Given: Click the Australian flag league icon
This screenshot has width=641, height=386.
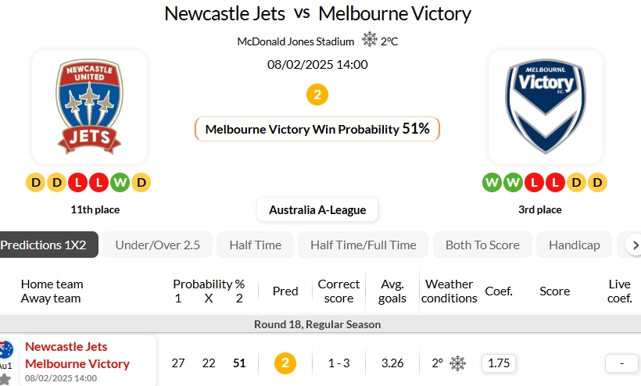Looking at the screenshot, I should pyautogui.click(x=6, y=349).
